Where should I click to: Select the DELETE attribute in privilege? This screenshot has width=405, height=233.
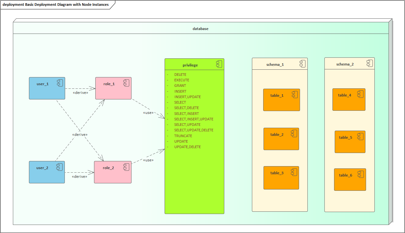180,75
